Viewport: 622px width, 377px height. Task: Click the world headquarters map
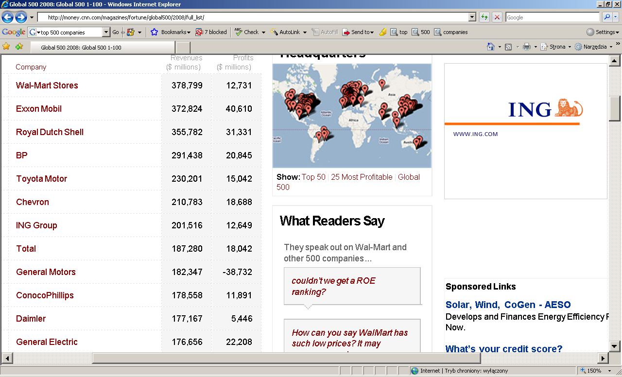click(352, 116)
